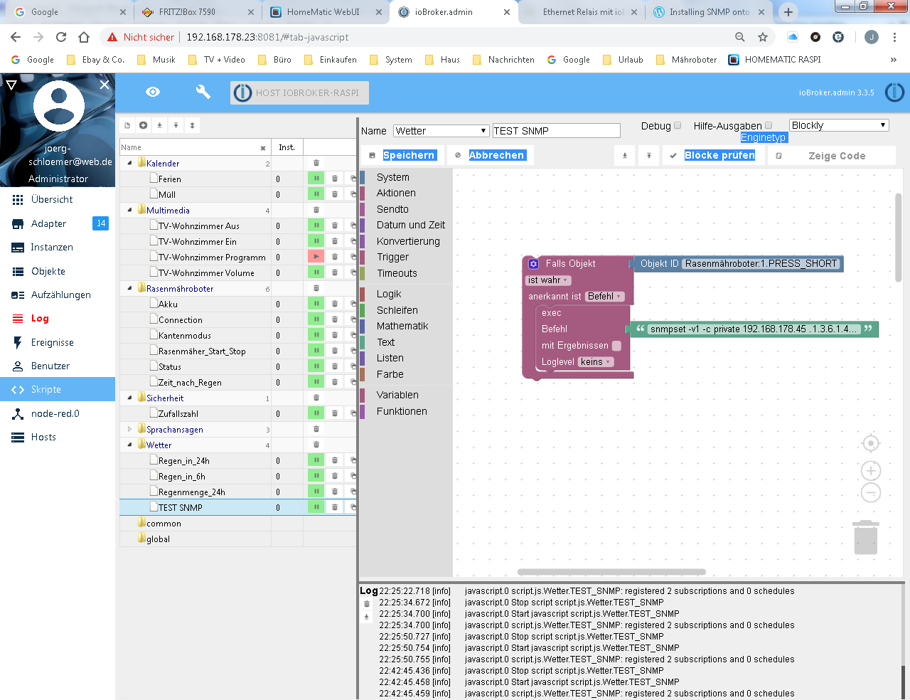The width and height of the screenshot is (910, 700).
Task: Enable the Hilfe-Ausgaben checkbox
Action: point(769,125)
